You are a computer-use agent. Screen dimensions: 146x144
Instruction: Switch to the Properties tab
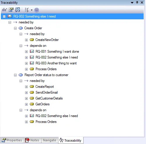point(12,140)
